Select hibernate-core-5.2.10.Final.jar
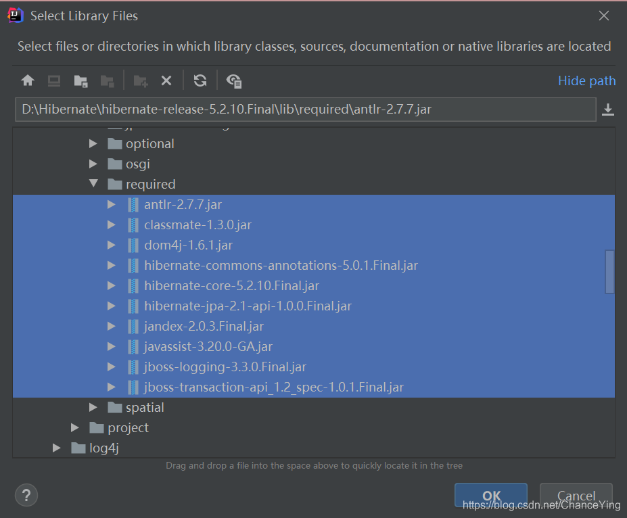 [314, 286]
